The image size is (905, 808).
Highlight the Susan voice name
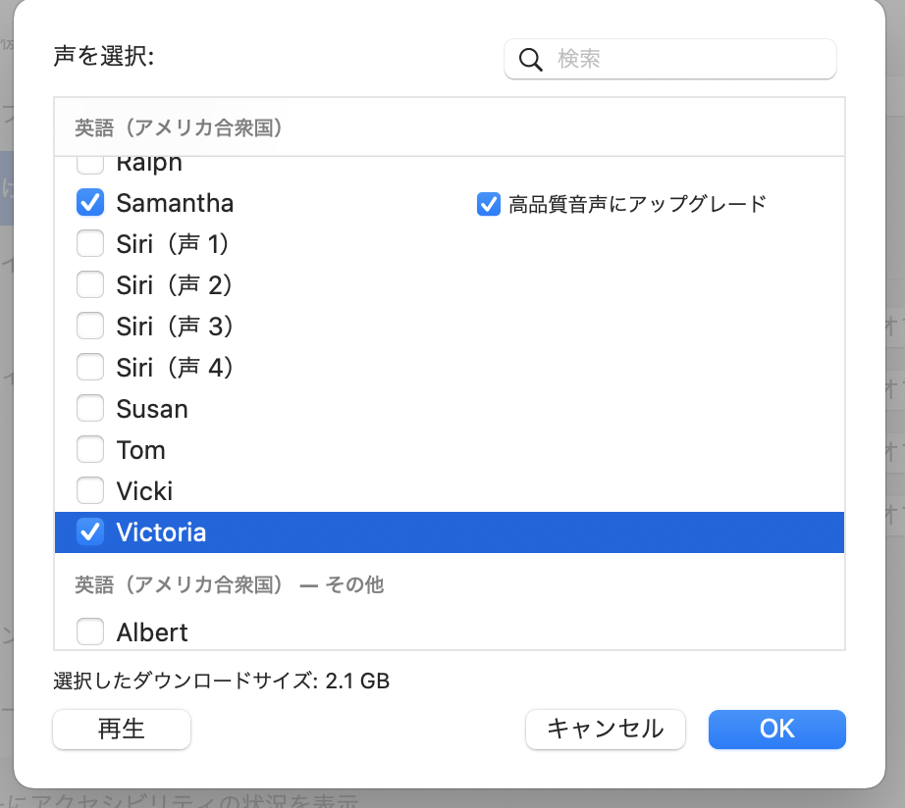click(x=152, y=409)
